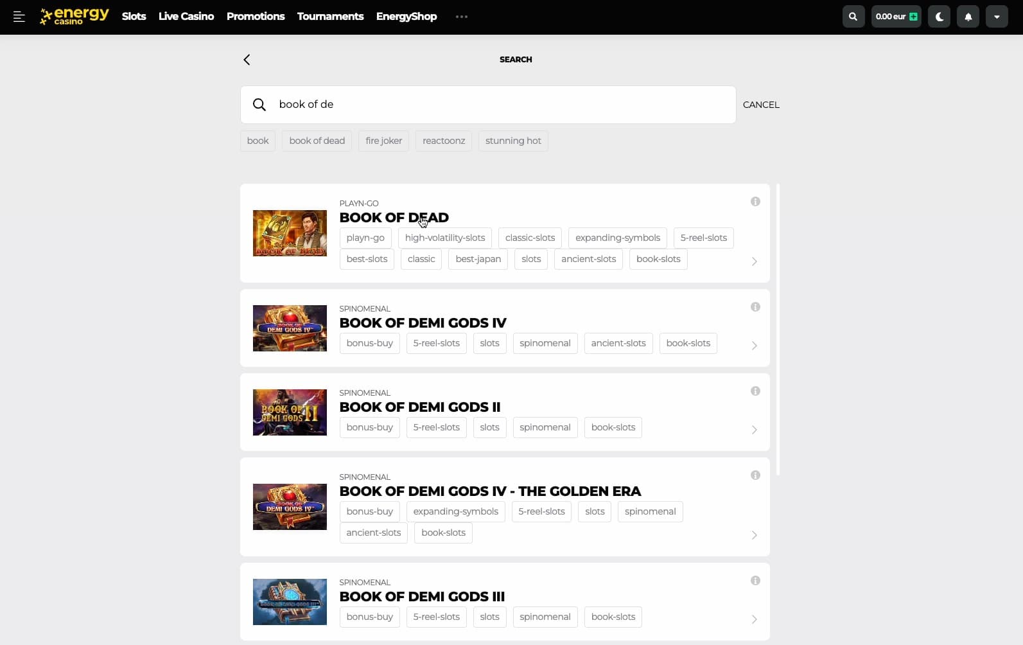Image resolution: width=1023 pixels, height=645 pixels.
Task: Go to the Live Casino menu
Action: (x=186, y=17)
